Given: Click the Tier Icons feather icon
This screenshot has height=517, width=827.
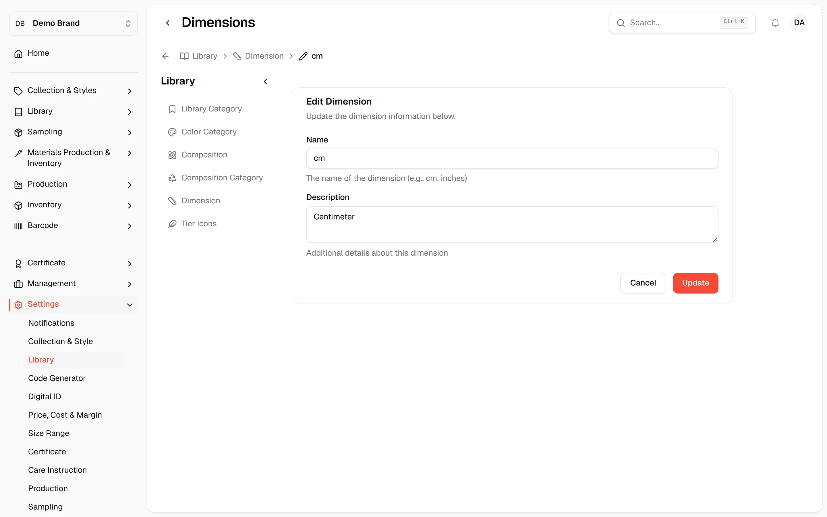Looking at the screenshot, I should click(x=172, y=224).
